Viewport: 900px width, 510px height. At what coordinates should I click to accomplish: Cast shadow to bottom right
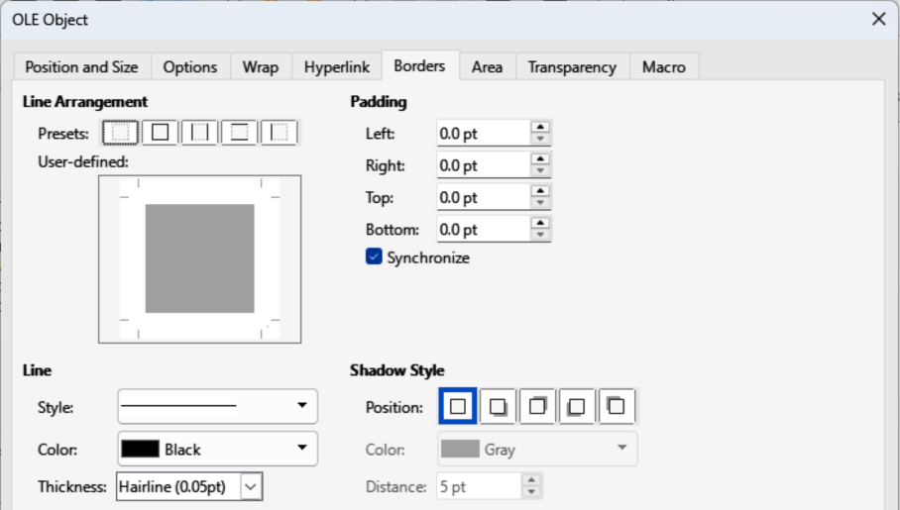(498, 406)
